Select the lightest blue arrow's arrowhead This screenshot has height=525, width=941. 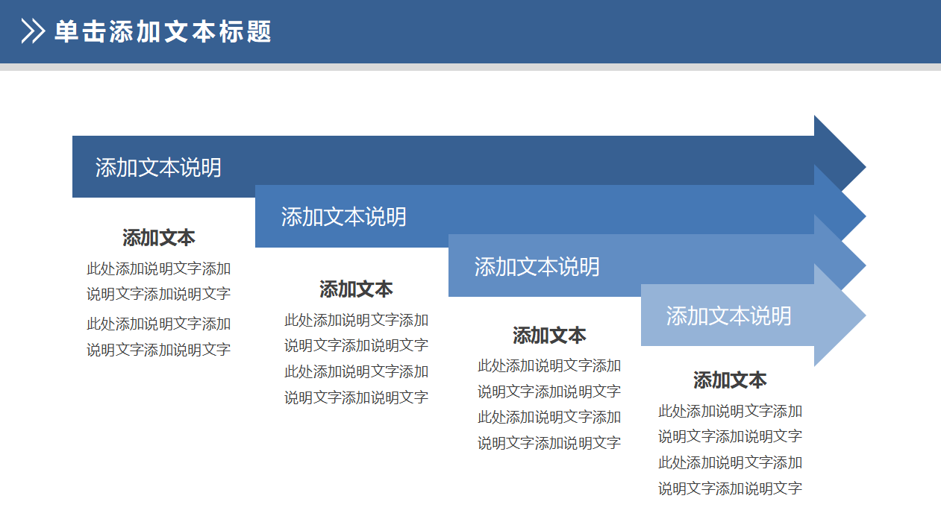coord(840,315)
